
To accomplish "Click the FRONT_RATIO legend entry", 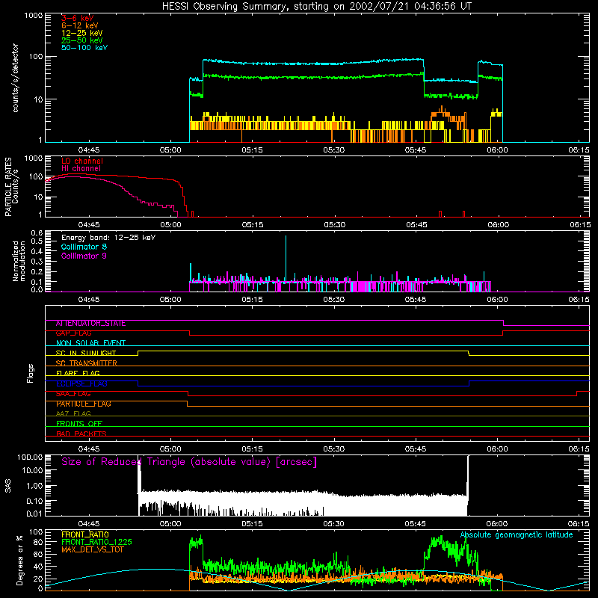I will click(x=85, y=534).
